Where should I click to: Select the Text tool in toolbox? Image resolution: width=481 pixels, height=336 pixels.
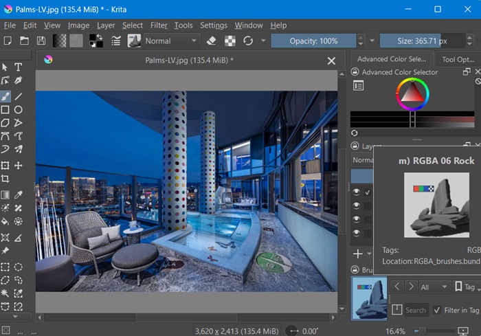coord(19,67)
